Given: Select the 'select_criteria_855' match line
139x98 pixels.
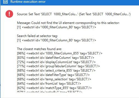Looking at the screenshot, I should point(56,71).
